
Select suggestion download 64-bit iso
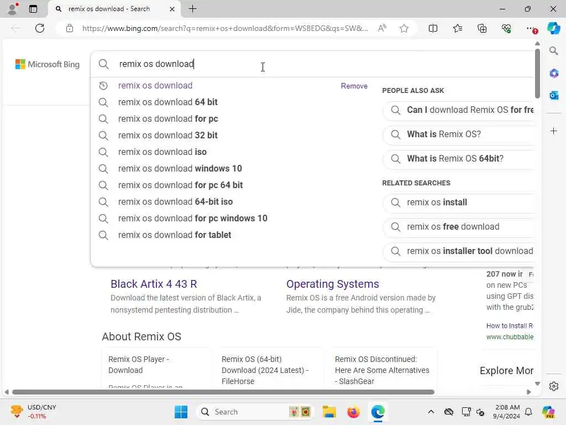(175, 202)
